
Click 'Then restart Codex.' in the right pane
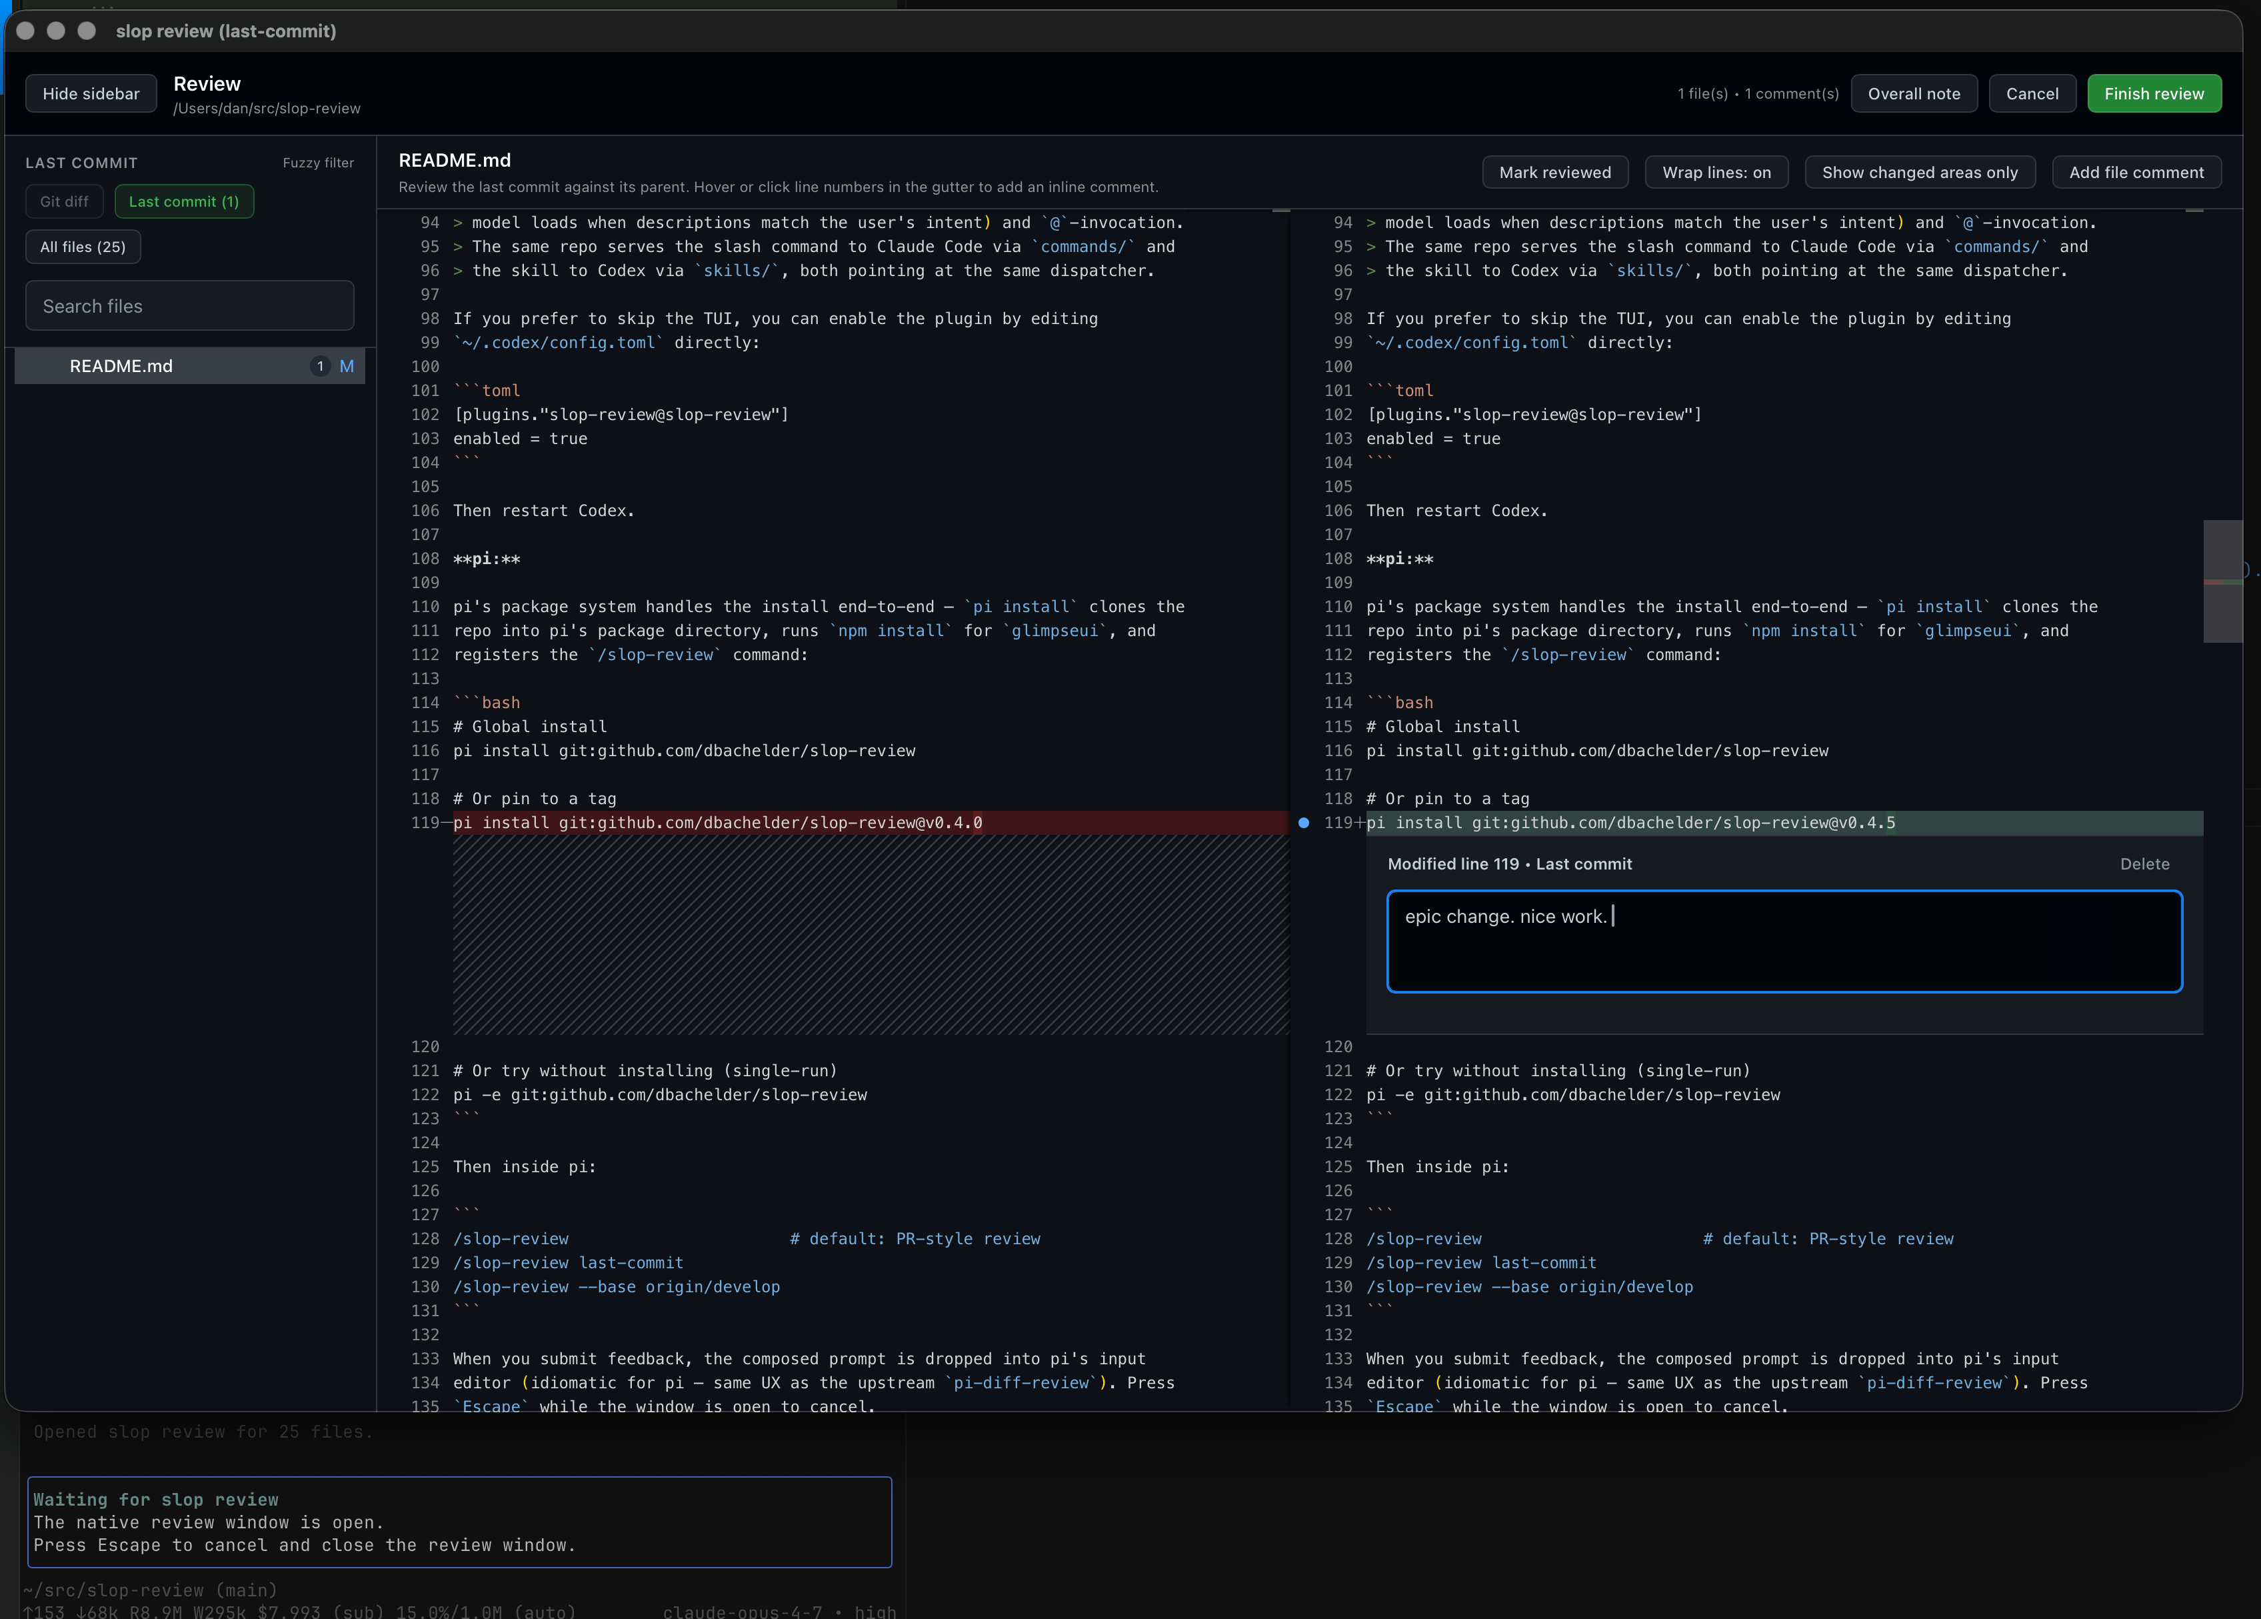[1456, 510]
